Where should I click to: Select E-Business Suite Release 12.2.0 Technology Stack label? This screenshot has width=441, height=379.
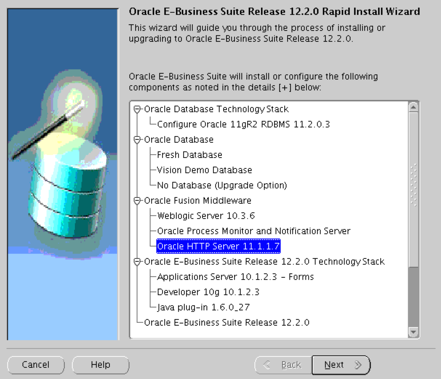(x=264, y=262)
